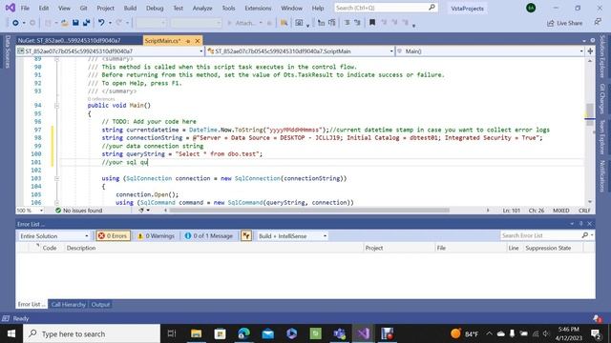Click the Error List search magnifier icon
Viewport: 611px width, 343px height.
(585, 235)
